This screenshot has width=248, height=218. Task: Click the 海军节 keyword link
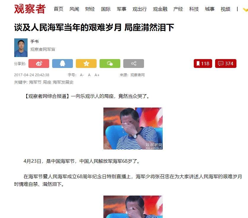pos(35,82)
